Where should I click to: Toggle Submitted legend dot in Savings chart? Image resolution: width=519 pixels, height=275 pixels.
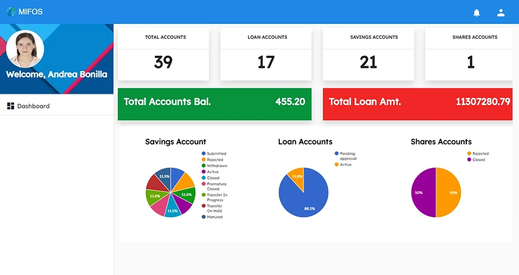click(203, 154)
